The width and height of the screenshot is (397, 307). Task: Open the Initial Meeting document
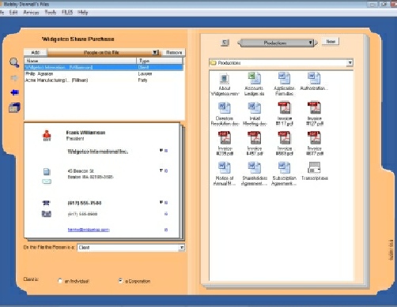coord(255,114)
